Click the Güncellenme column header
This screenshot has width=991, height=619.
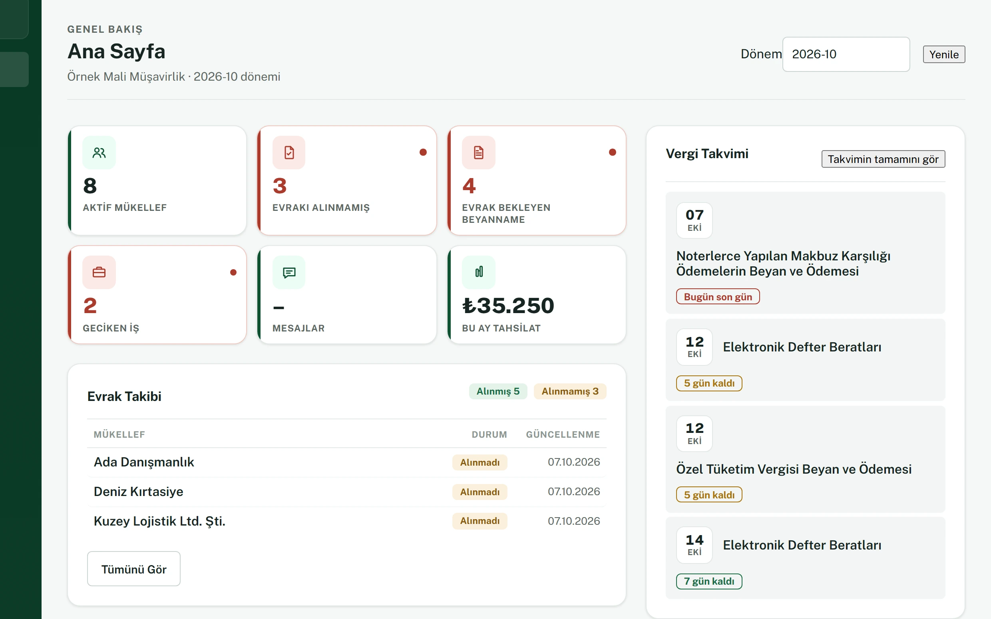coord(563,434)
